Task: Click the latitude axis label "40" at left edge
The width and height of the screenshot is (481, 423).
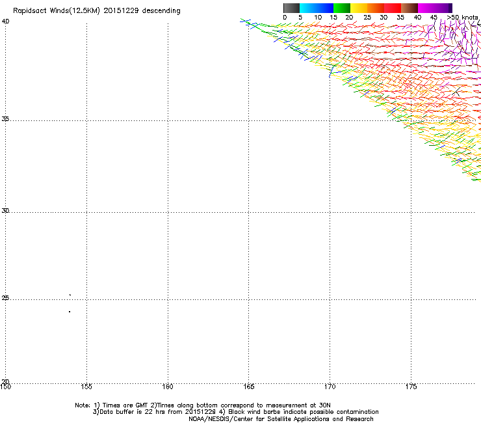Action: point(5,21)
